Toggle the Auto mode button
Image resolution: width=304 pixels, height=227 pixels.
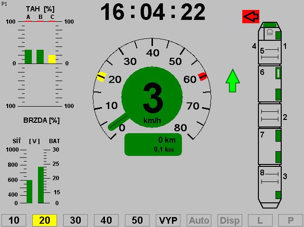click(x=199, y=220)
